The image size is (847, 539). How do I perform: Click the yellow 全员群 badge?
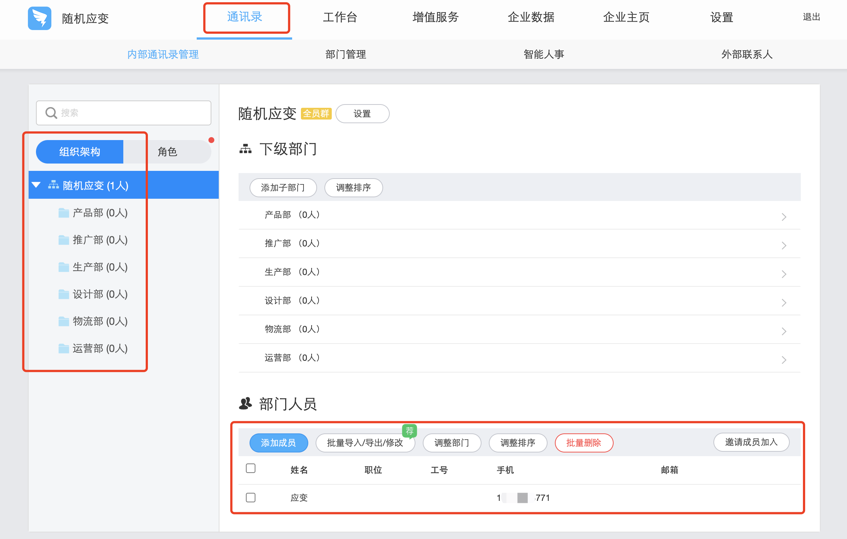point(316,114)
